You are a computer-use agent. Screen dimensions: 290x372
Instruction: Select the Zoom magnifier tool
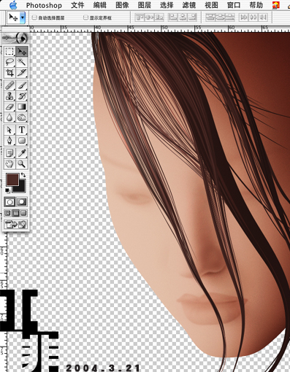(22, 164)
